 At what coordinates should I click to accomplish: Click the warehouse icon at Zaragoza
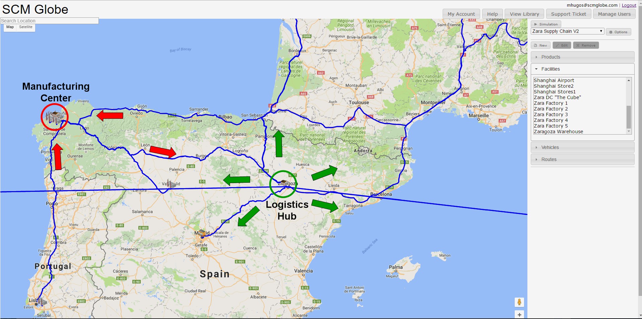click(x=284, y=183)
